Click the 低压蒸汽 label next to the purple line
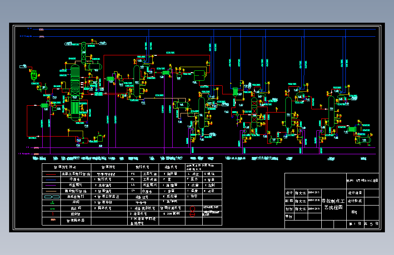The image size is (394, 255). tap(75, 185)
